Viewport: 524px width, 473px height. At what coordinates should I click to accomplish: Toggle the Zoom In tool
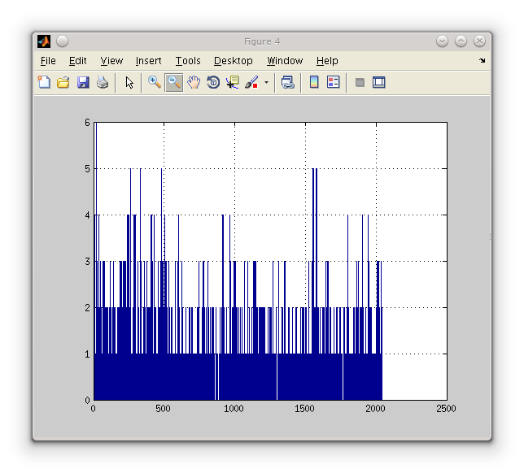154,82
